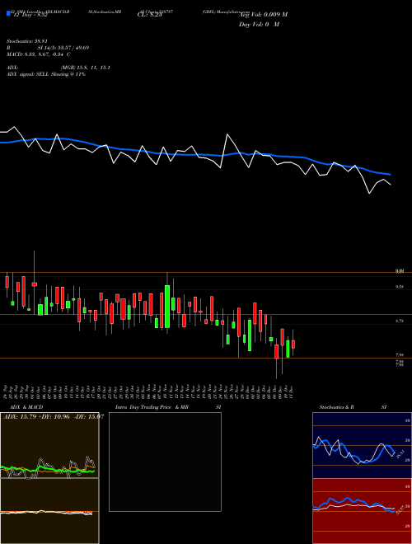Click the Stochastics & RSI panel title
Viewport: 412px width, 544px height.
click(353, 407)
